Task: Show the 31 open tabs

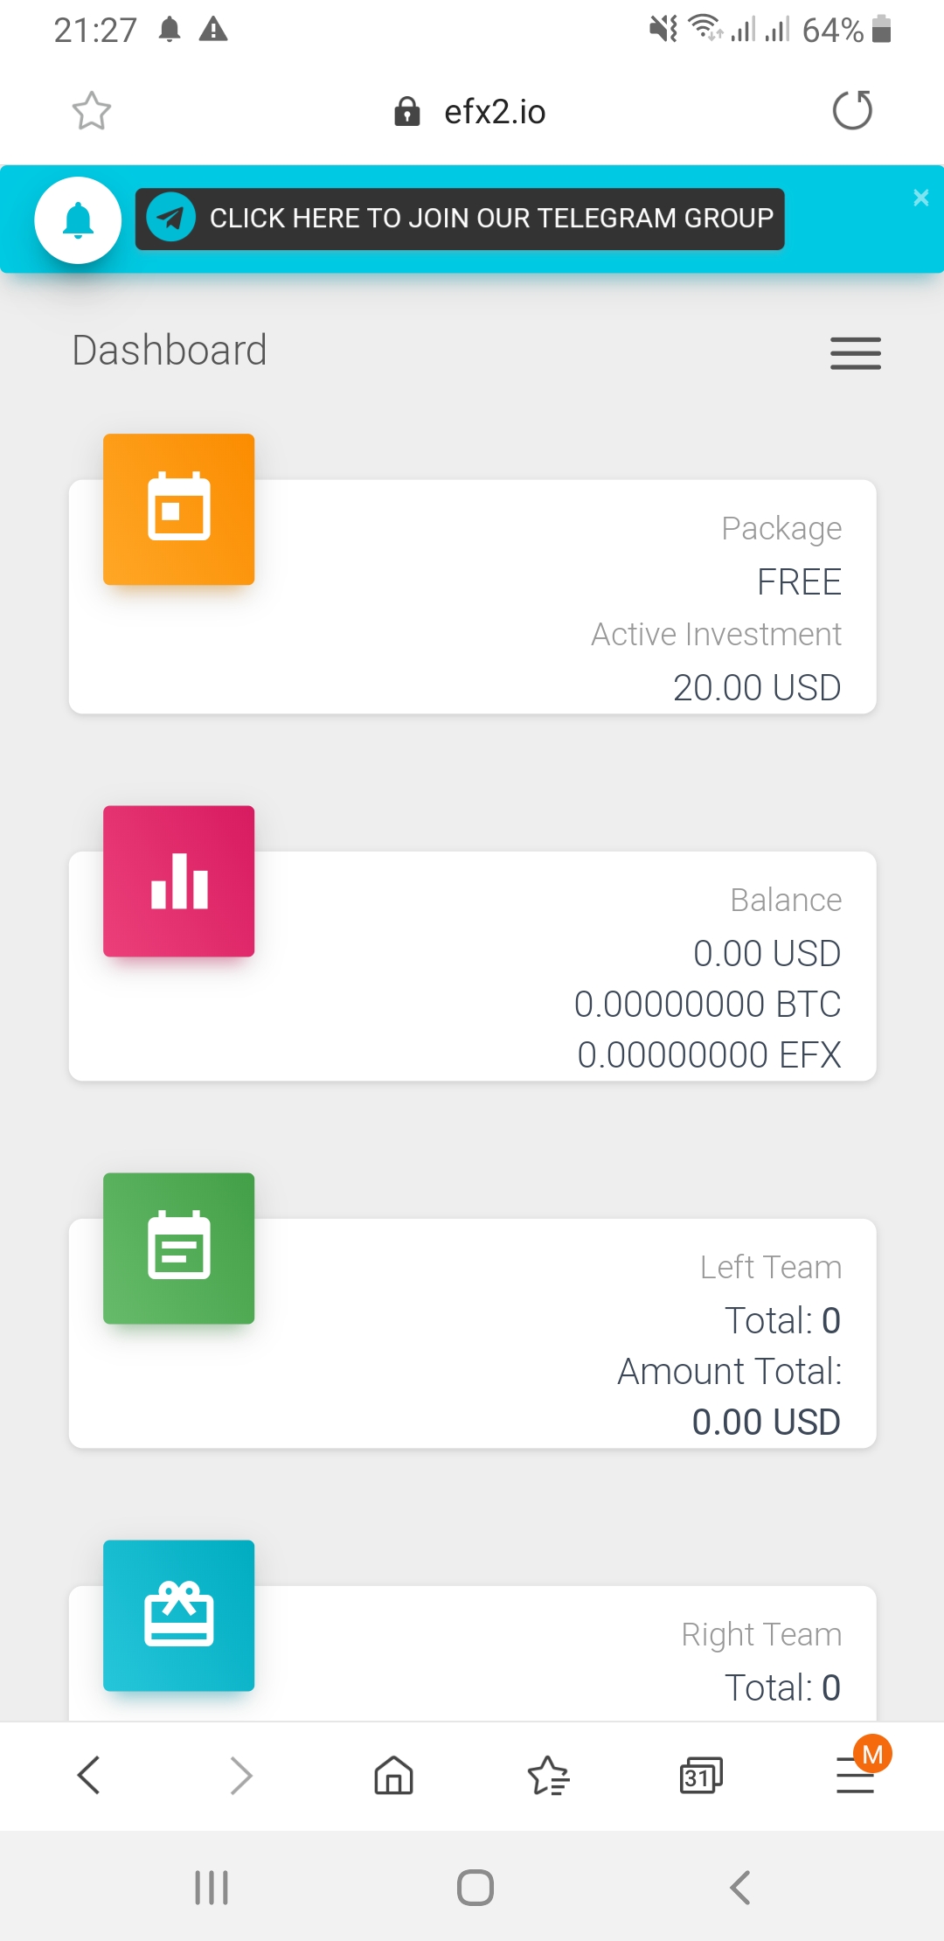Action: [x=701, y=1775]
